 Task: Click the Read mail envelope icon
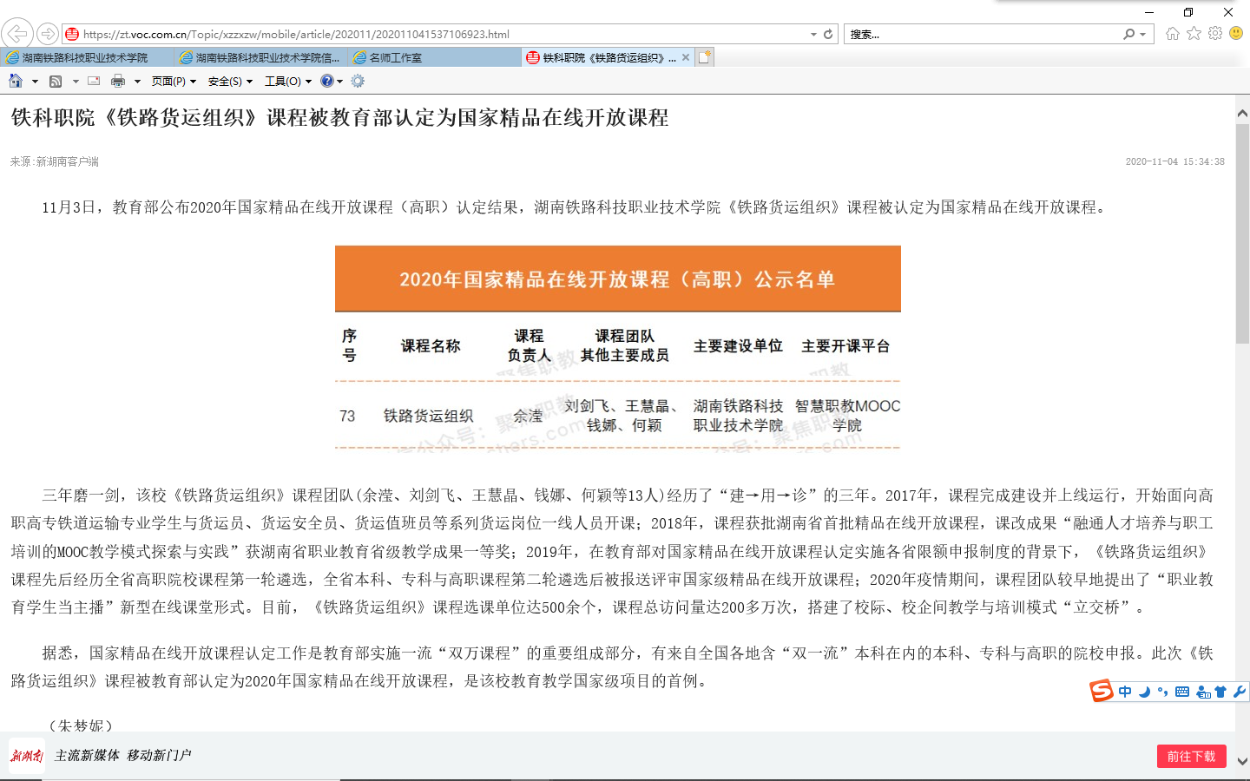click(94, 81)
